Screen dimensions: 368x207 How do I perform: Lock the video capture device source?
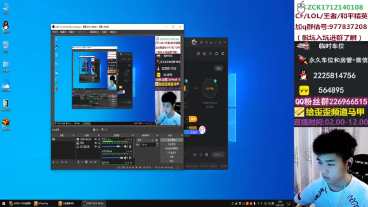[x=99, y=139]
